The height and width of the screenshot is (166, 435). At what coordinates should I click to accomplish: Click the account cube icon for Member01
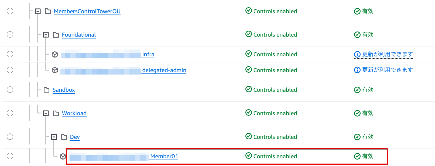click(63, 156)
